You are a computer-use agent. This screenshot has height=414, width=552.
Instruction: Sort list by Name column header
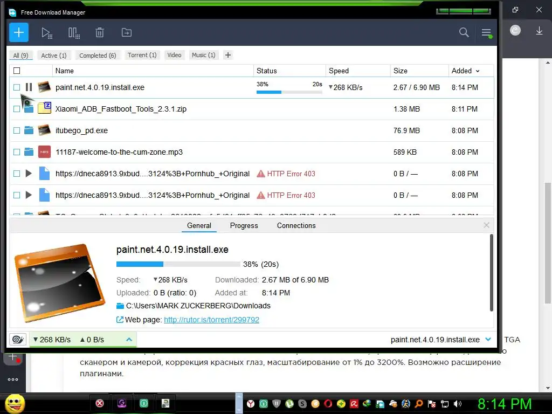point(153,71)
